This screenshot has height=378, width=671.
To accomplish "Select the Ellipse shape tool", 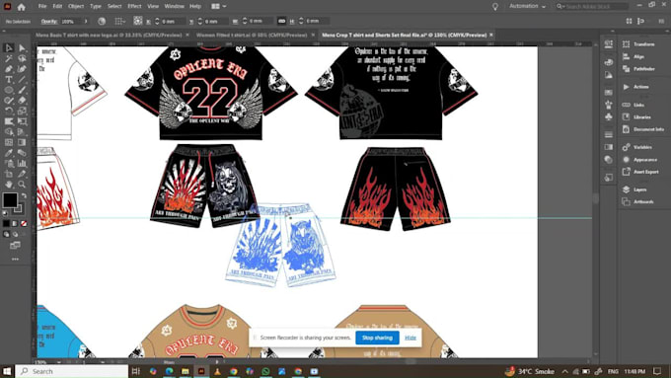I will click(9, 90).
